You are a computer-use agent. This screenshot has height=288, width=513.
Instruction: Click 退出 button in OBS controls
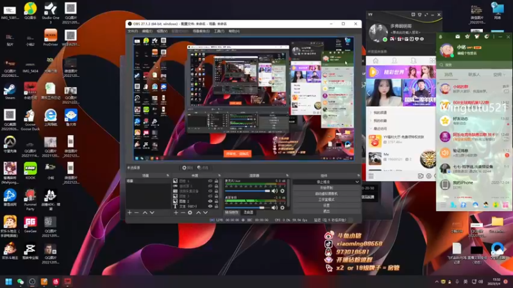[x=326, y=211]
